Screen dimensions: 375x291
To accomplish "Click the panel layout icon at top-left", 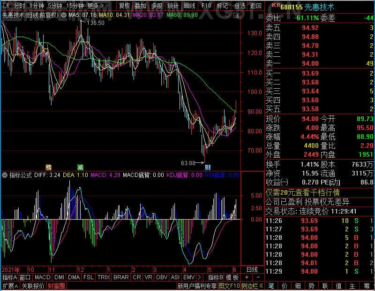I will pos(6,5).
